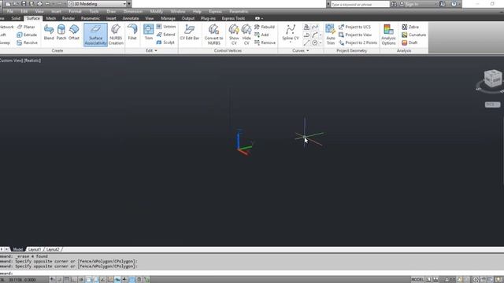Click the MODEL status bar button
The width and height of the screenshot is (504, 283).
417,280
